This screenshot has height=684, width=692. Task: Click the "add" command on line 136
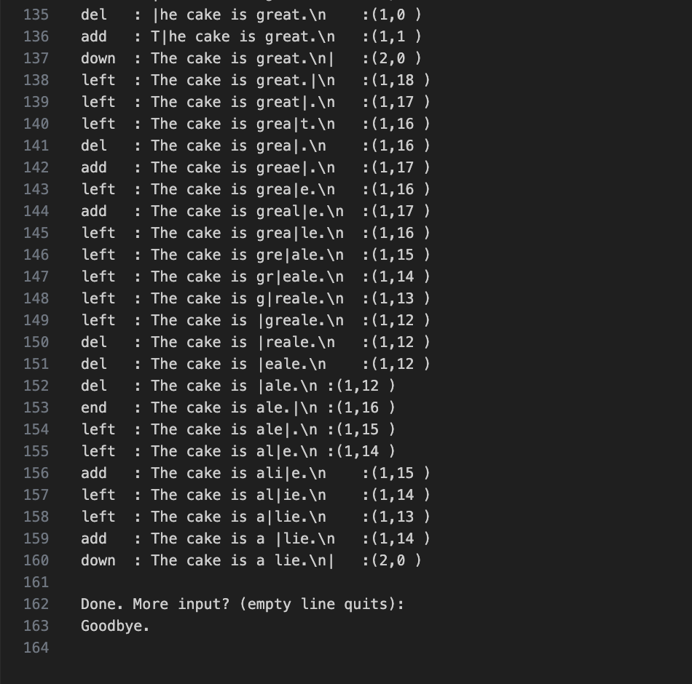[94, 36]
